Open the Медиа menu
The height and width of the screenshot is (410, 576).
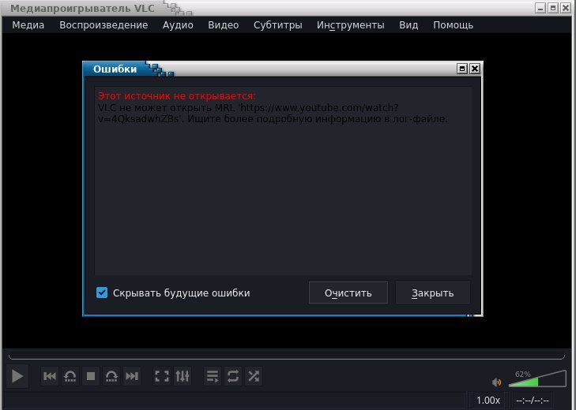tap(28, 25)
